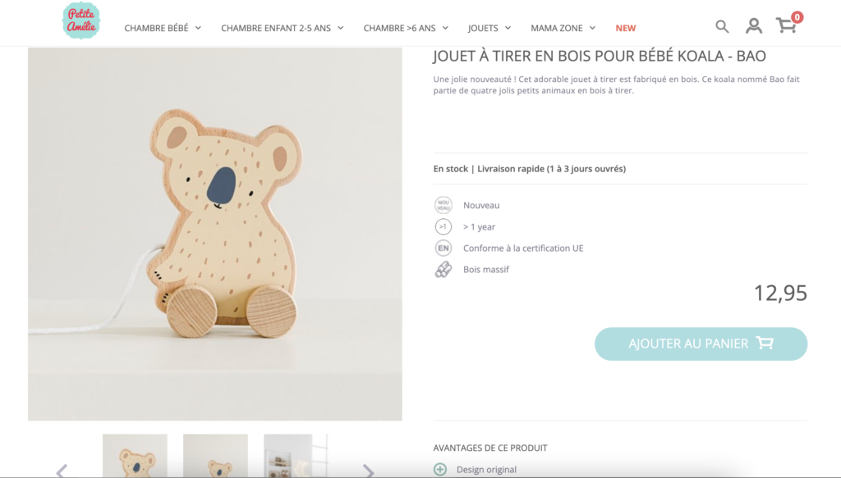Expand the Chambre Enfant 2-5 ans menu

tap(282, 28)
